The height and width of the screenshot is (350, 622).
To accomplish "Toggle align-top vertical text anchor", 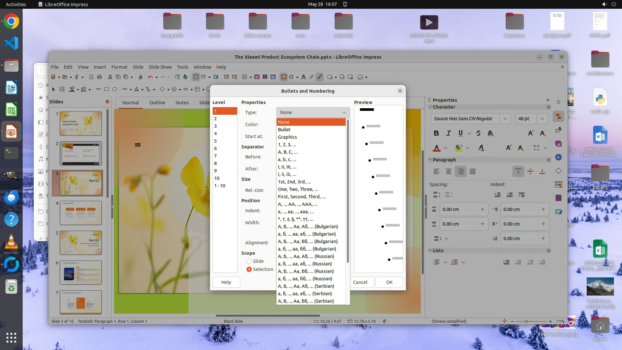I will click(518, 171).
